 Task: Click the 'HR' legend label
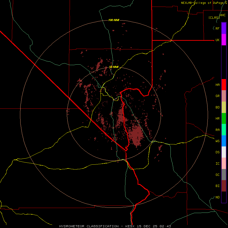pyautogui.click(x=218, y=119)
